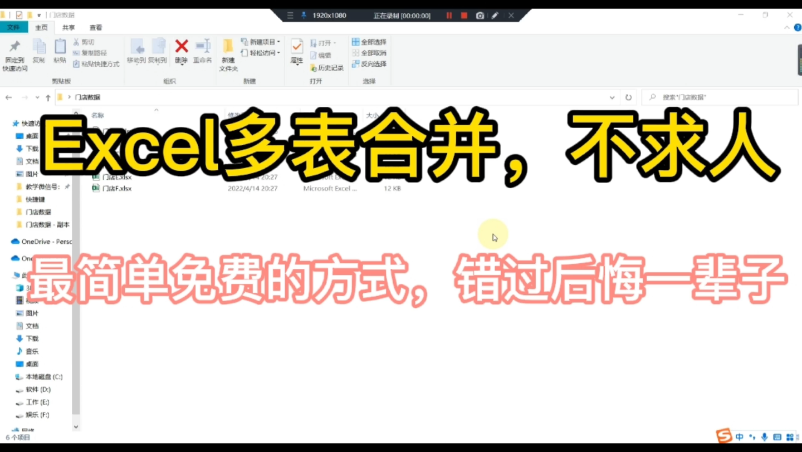Viewport: 802px width, 452px height.
Task: Open 教学微信号 folder in sidebar
Action: 42,186
